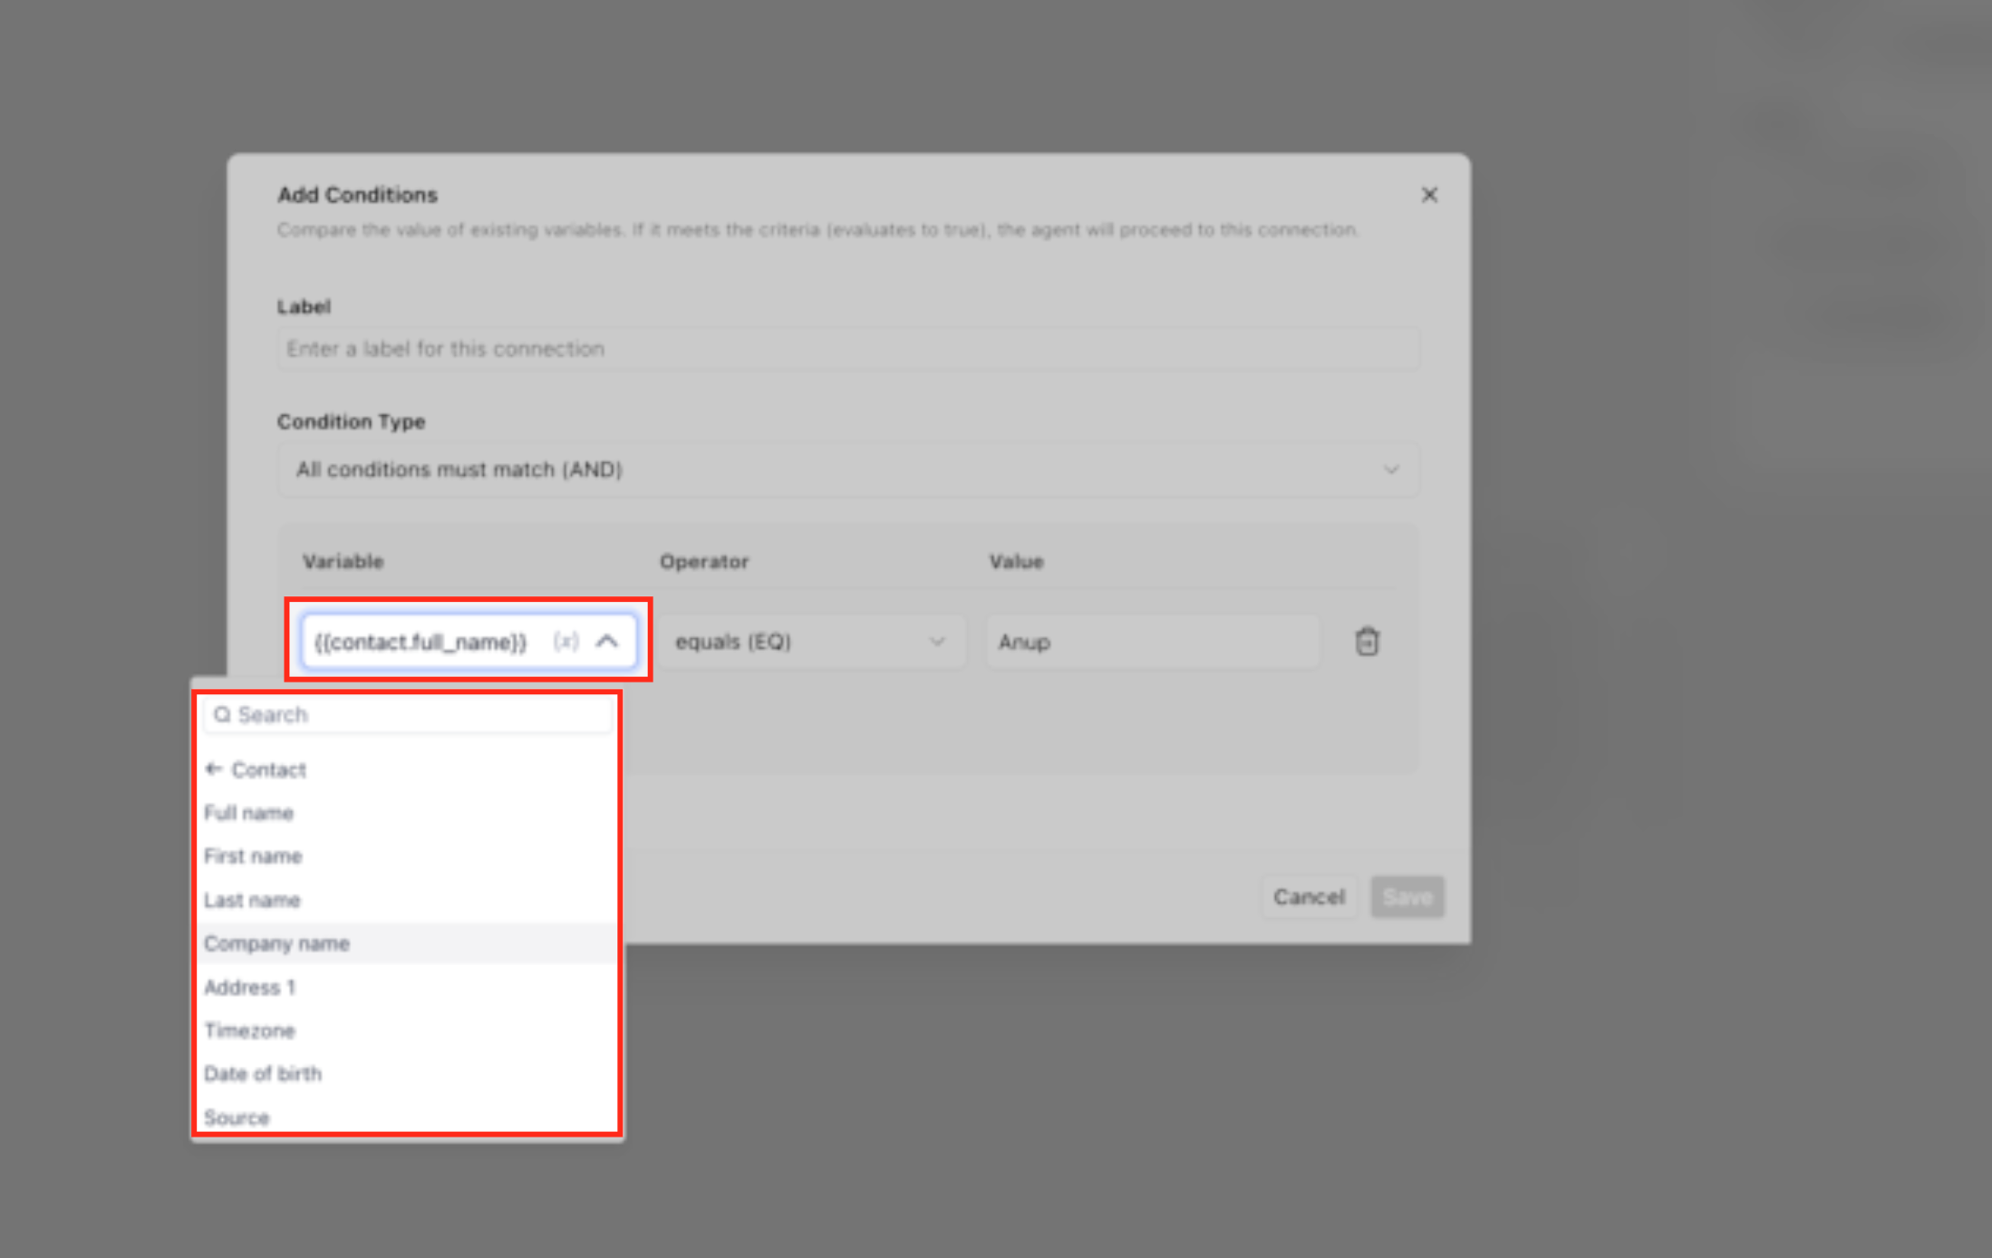Click the variable Search box
The image size is (1992, 1258).
point(408,715)
